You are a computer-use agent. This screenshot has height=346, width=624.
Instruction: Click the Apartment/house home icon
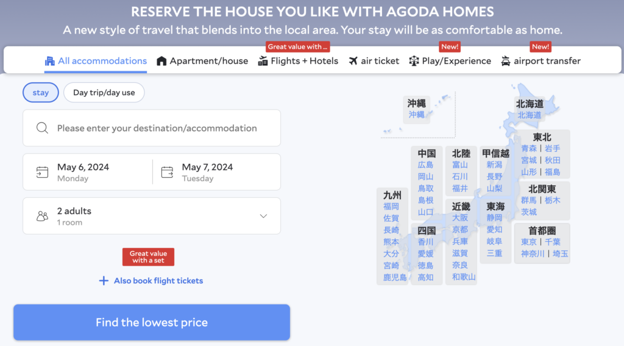[x=161, y=61]
